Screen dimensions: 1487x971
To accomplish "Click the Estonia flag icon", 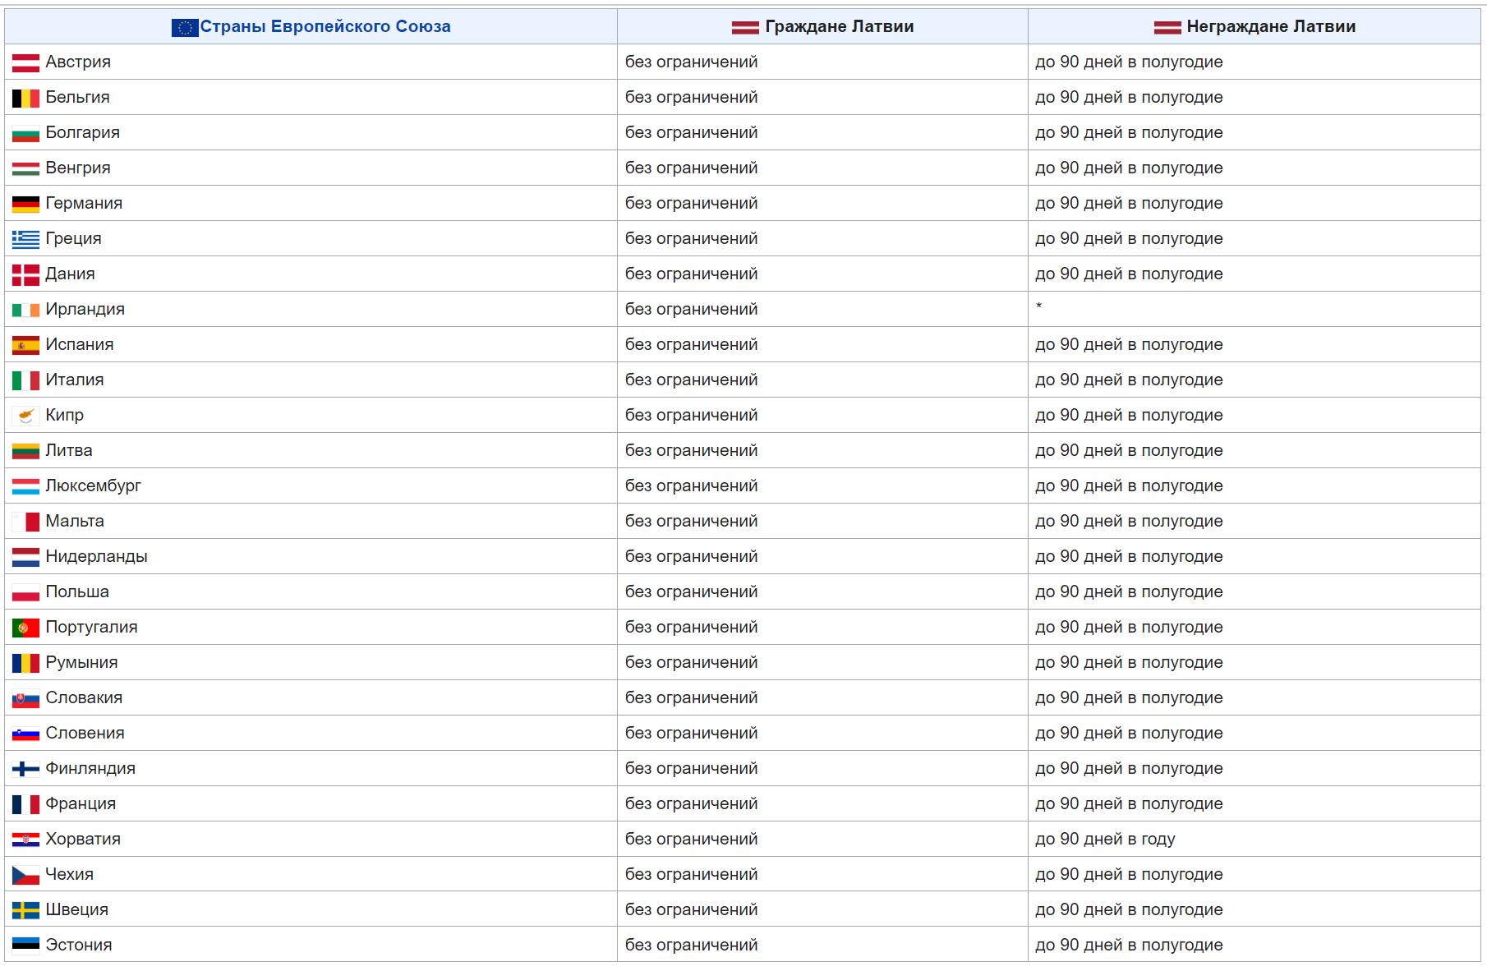I will click(x=25, y=946).
